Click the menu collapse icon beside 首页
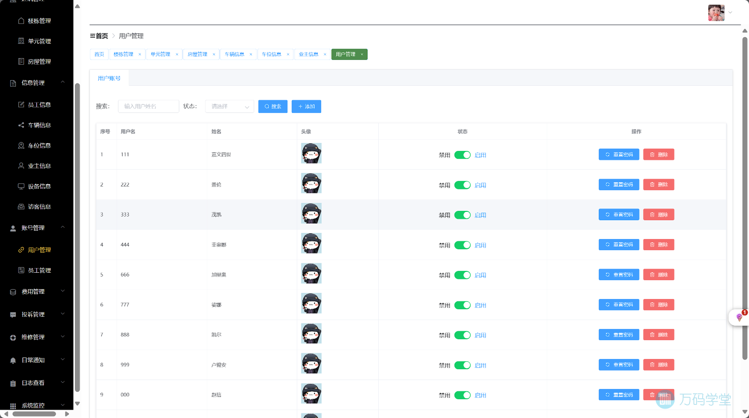The width and height of the screenshot is (749, 418). pyautogui.click(x=92, y=36)
